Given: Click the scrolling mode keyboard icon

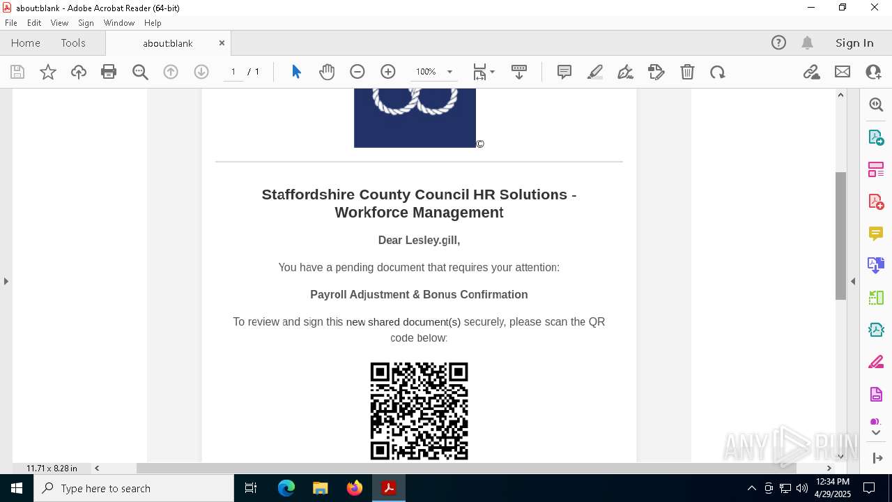Looking at the screenshot, I should 519,72.
